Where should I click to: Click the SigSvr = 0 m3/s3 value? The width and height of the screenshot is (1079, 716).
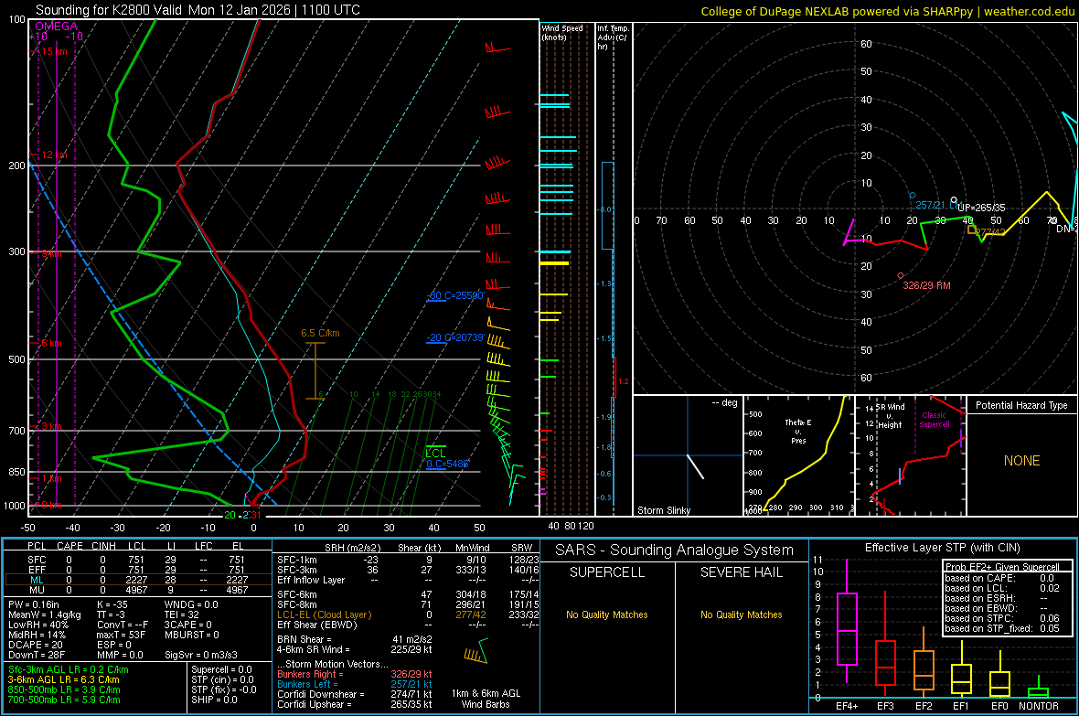coord(201,655)
